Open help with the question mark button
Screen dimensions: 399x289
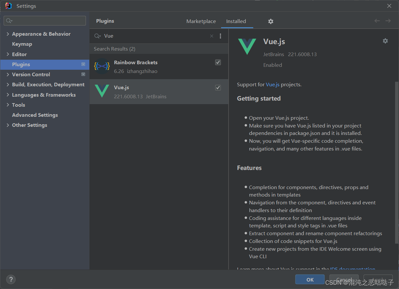click(x=11, y=279)
